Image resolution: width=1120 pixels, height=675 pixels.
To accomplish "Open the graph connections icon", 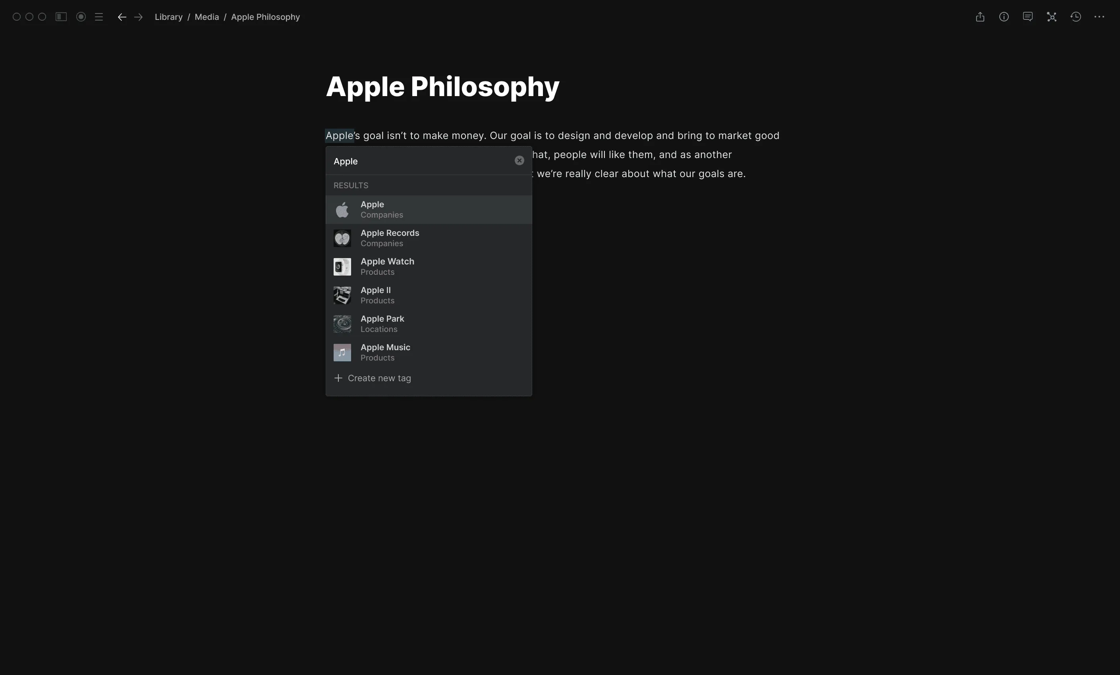I will click(x=1051, y=17).
